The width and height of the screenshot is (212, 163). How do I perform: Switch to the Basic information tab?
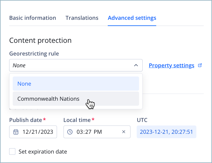pos(32,18)
